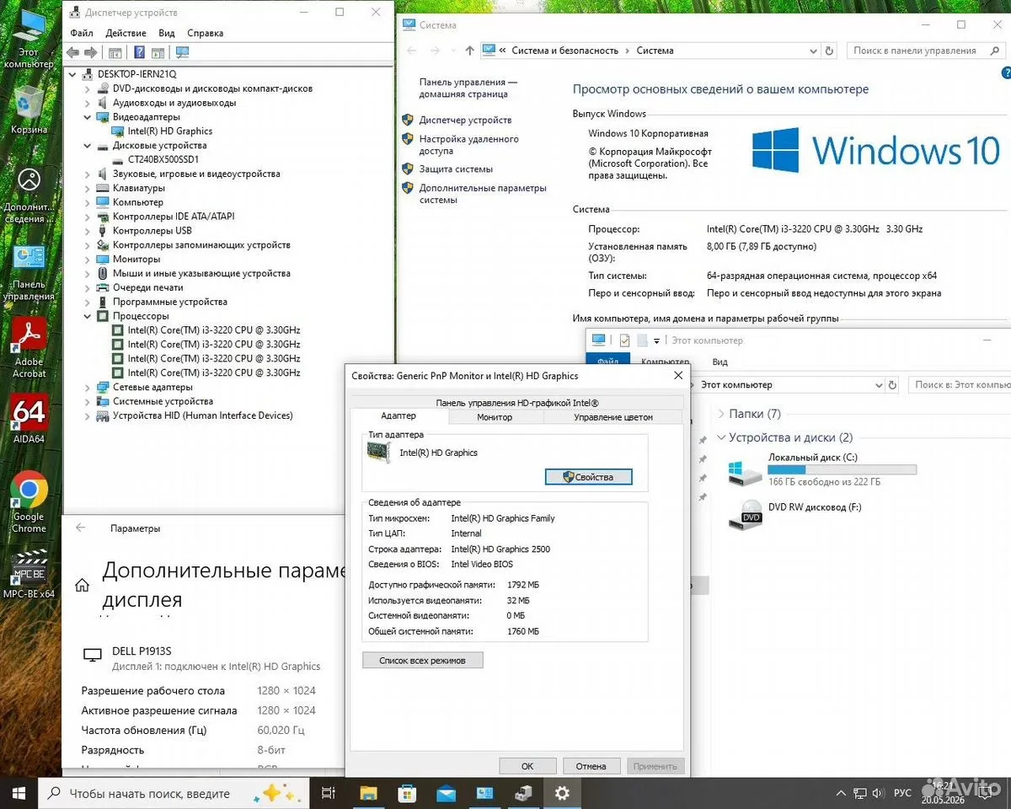The height and width of the screenshot is (809, 1011).
Task: Click the РУС language indicator in tray
Action: pos(902,793)
